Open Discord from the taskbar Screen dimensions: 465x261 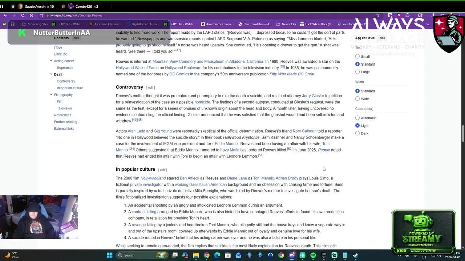(x=292, y=255)
